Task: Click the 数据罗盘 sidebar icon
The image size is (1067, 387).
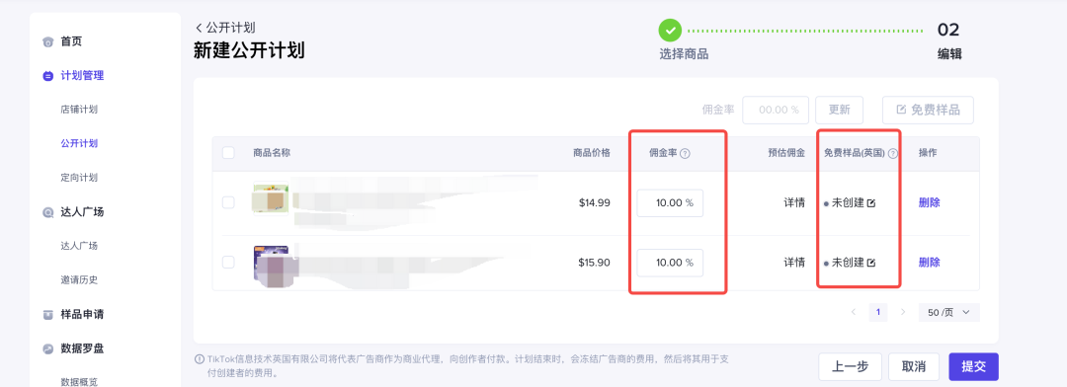Action: (47, 348)
